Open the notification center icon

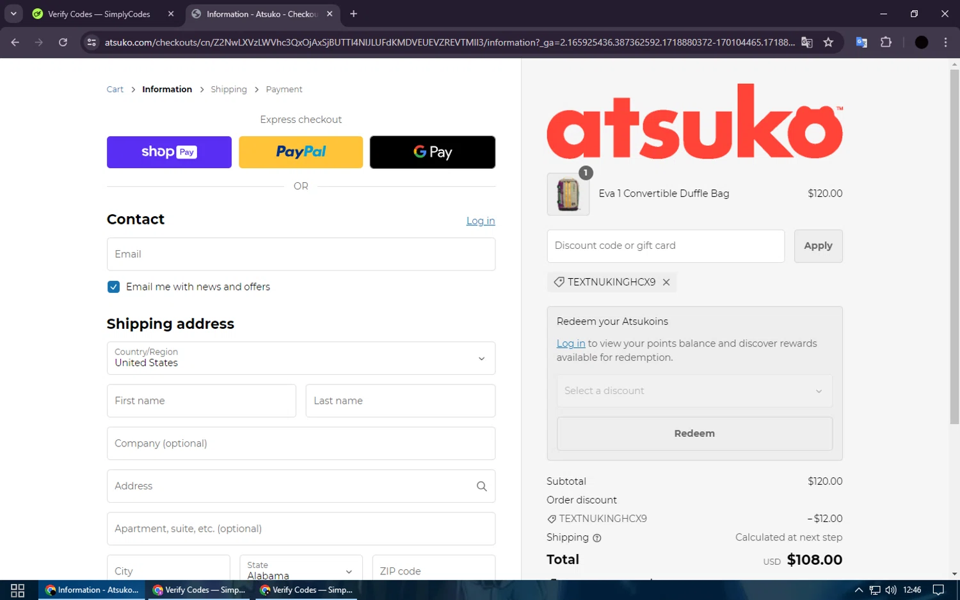click(938, 590)
